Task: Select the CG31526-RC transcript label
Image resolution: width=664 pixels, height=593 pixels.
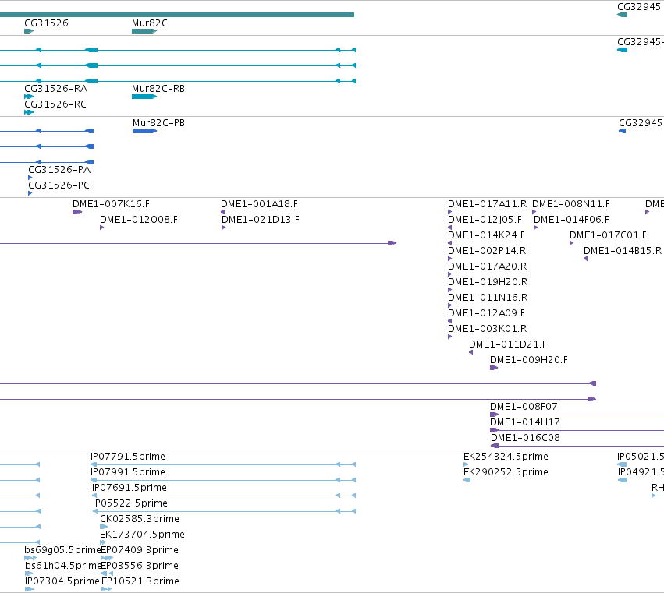Action: pyautogui.click(x=55, y=104)
